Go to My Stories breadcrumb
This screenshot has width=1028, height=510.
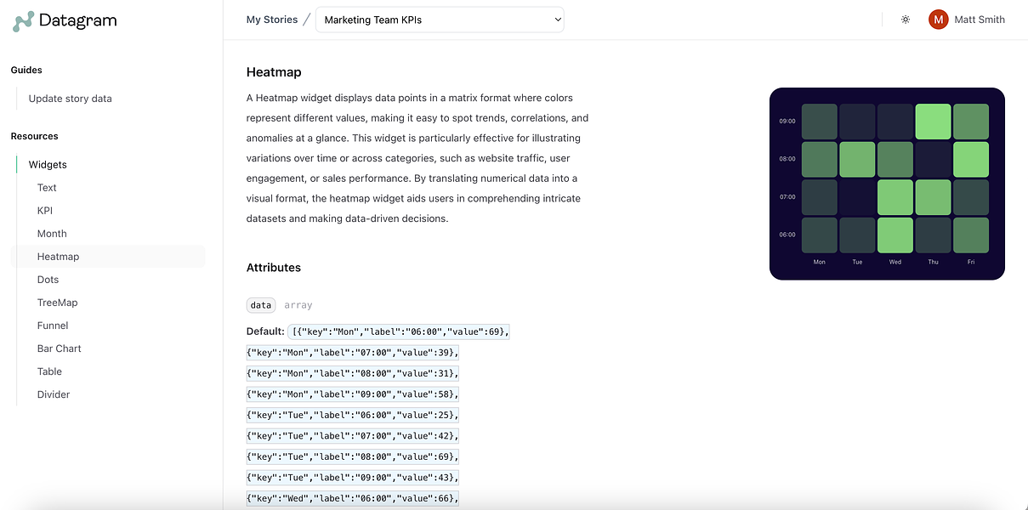272,20
